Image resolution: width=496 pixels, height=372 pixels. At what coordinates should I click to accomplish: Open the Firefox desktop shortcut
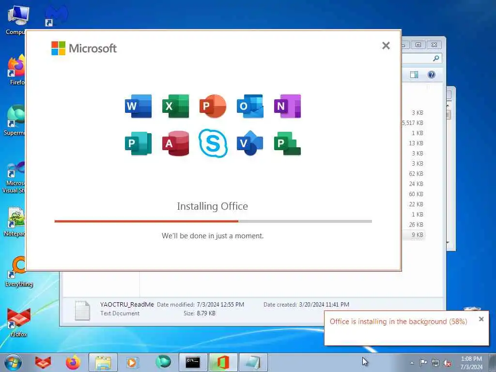pos(16,70)
